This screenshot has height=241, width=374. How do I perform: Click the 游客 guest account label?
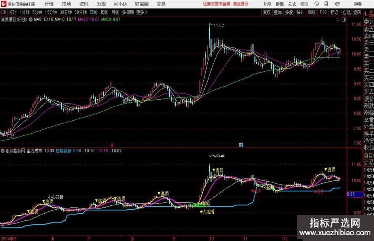click(x=358, y=4)
